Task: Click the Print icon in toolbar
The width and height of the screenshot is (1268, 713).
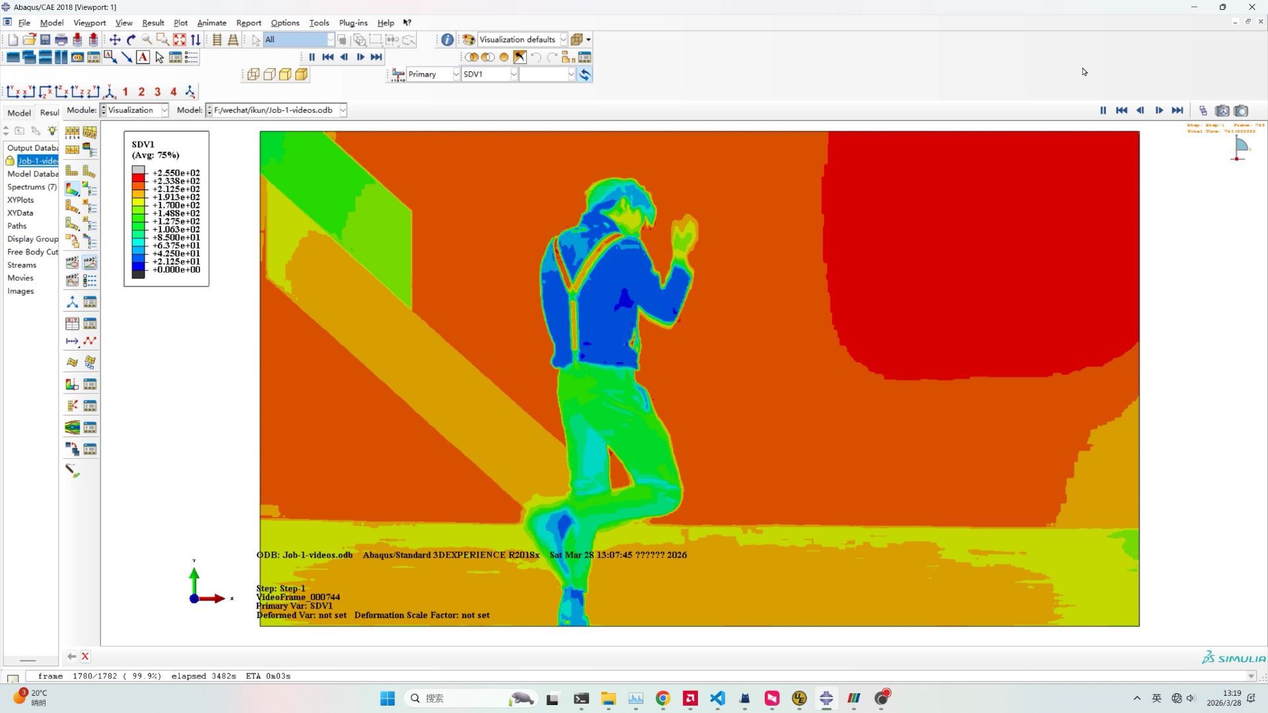Action: pos(61,40)
